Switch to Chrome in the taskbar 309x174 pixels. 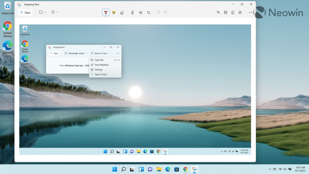tap(185, 169)
